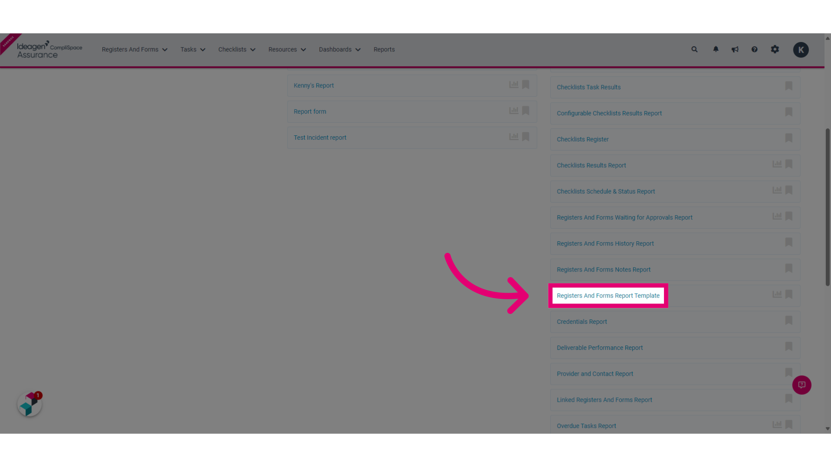Click the scrollbar down arrow
The image size is (831, 467).
(828, 429)
